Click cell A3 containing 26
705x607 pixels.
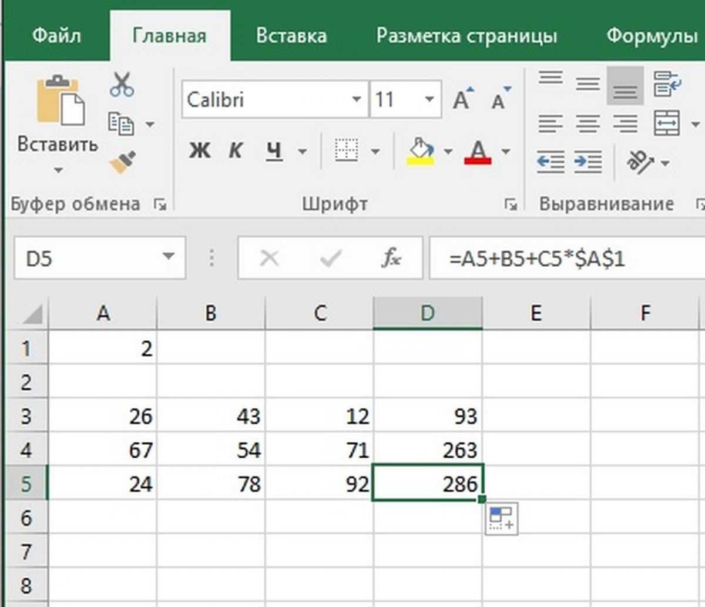tap(103, 417)
